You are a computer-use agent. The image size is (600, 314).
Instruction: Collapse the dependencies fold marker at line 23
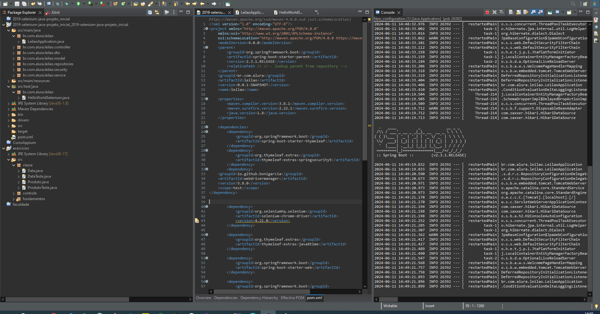click(x=207, y=127)
